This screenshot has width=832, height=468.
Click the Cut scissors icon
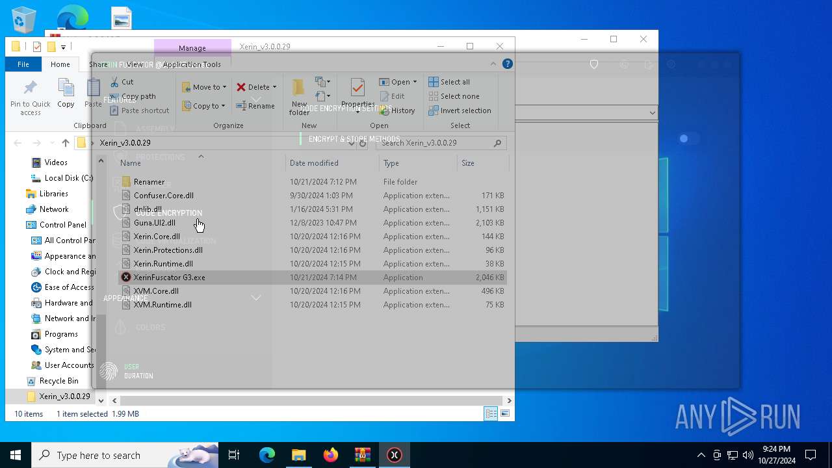[x=114, y=82]
